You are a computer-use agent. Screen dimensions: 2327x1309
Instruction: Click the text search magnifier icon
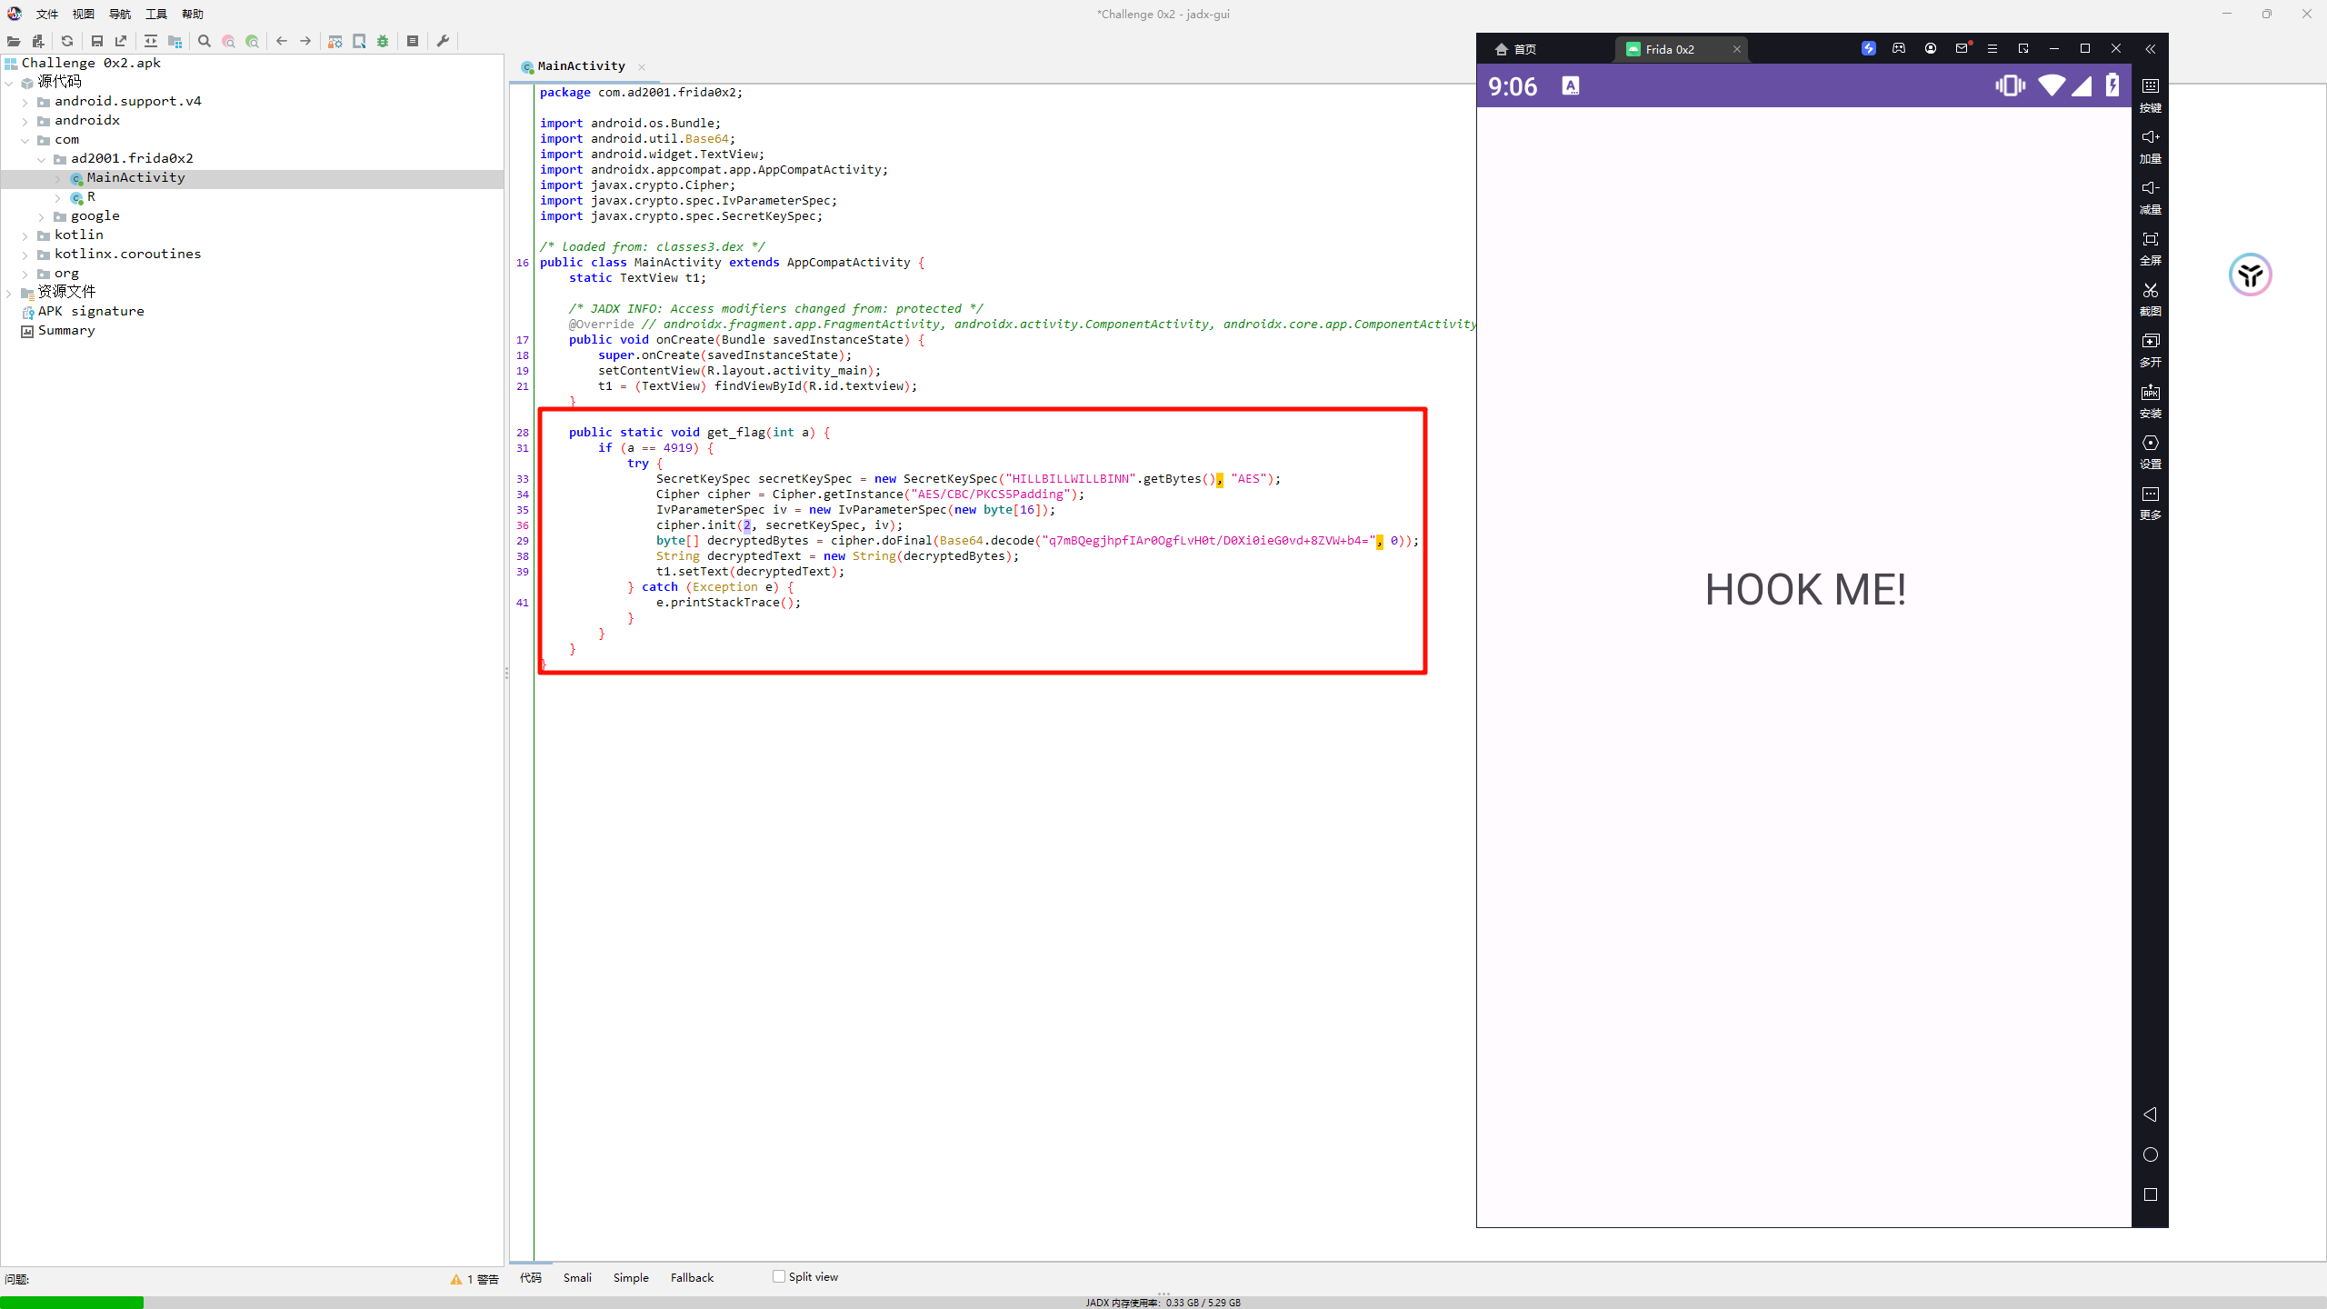click(205, 41)
